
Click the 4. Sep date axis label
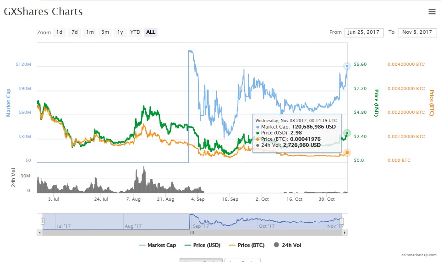(x=198, y=199)
